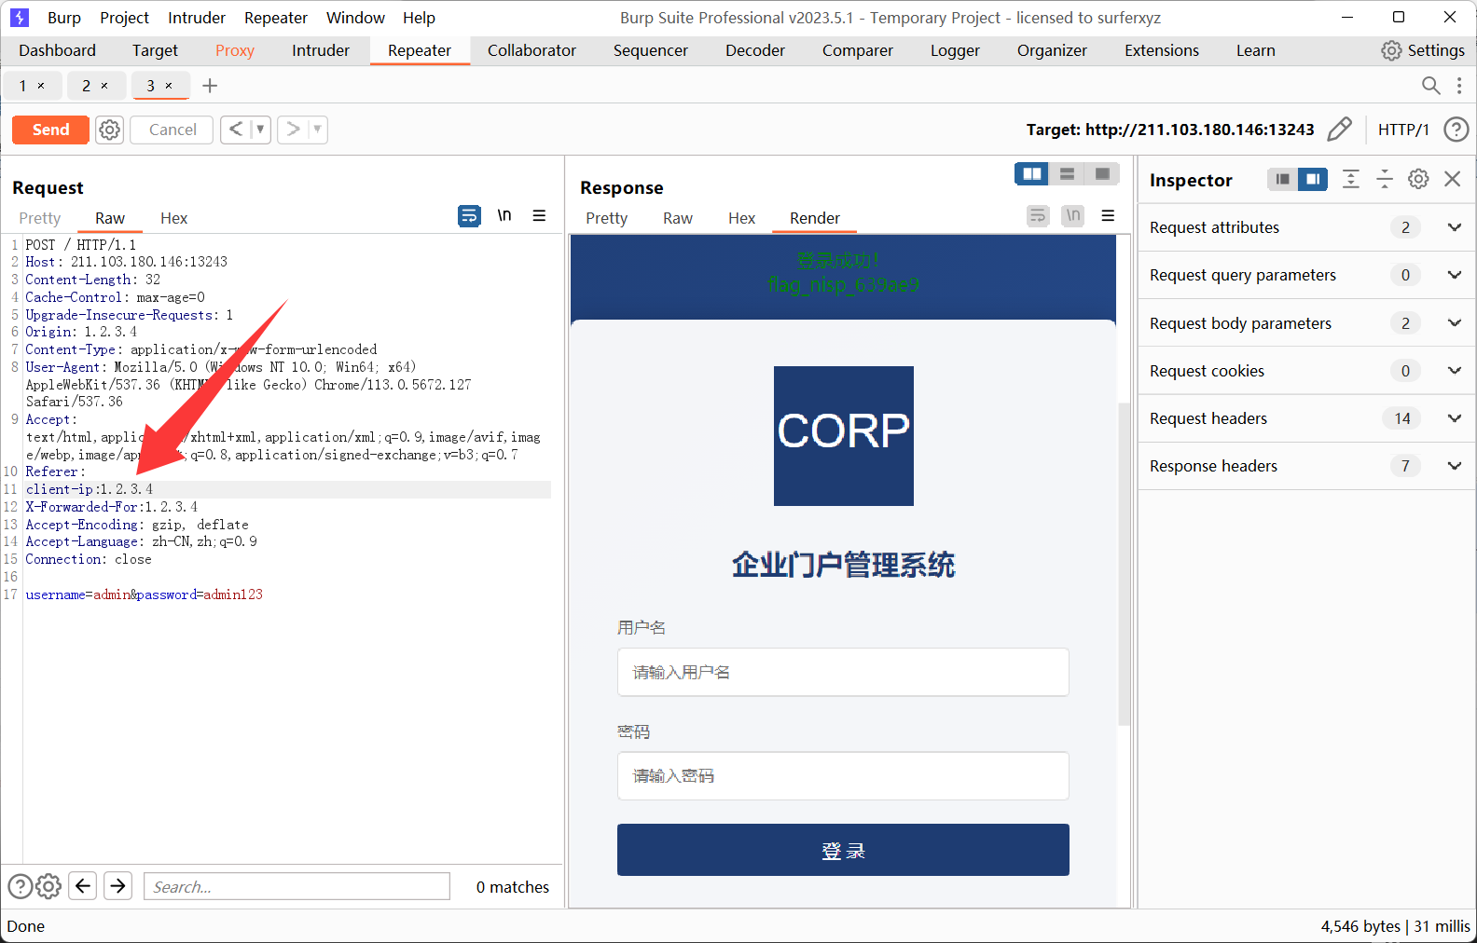Viewport: 1477px width, 943px height.
Task: Open the Project menu
Action: (x=124, y=18)
